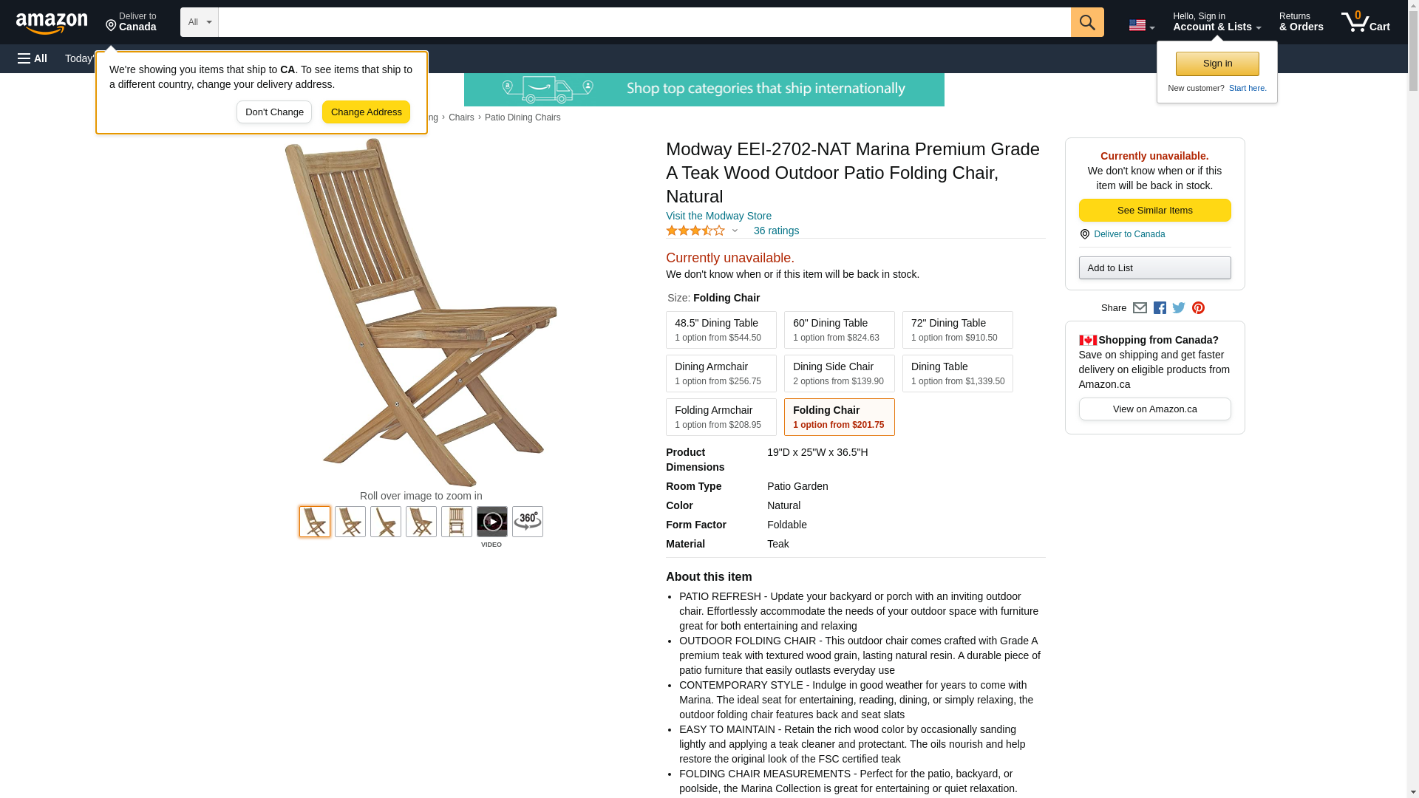Image resolution: width=1419 pixels, height=798 pixels.
Task: Open the All hamburger menu
Action: [x=33, y=58]
